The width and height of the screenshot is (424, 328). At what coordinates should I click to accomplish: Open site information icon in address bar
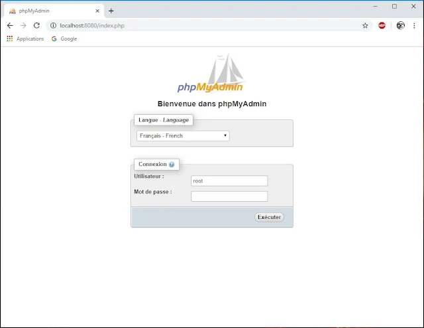[53, 25]
